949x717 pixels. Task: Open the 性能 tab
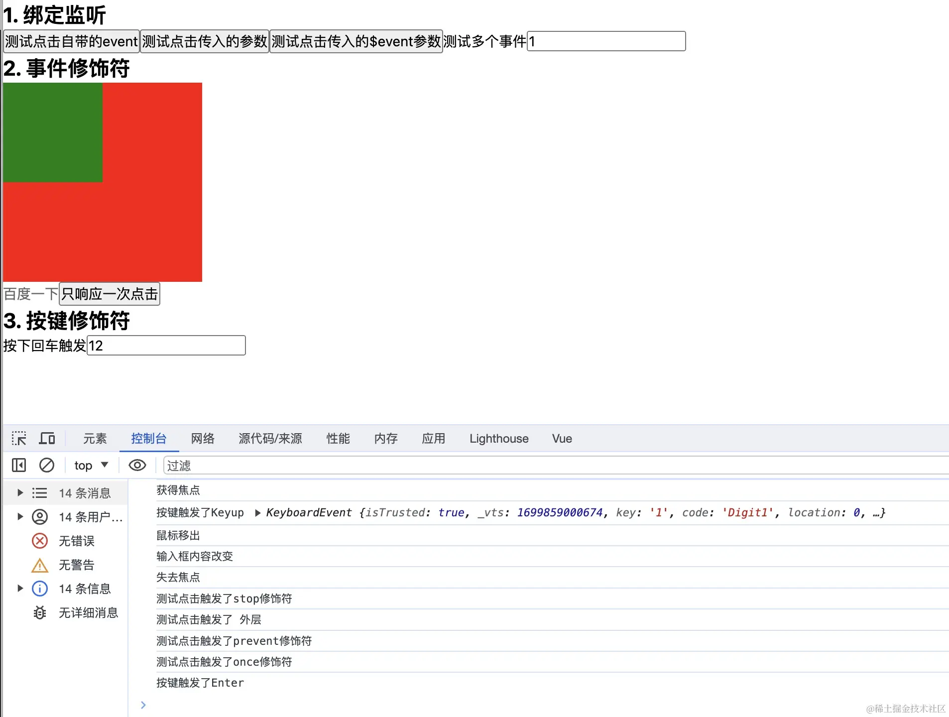tap(338, 438)
